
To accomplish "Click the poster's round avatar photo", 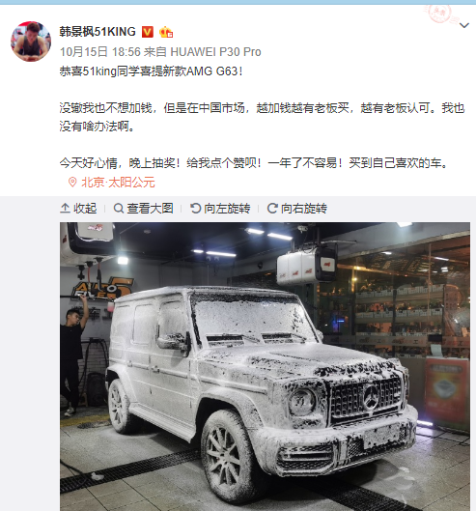I will click(x=31, y=42).
